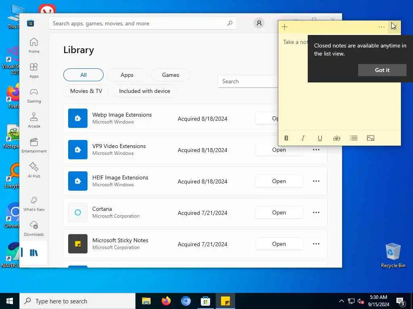Click Got it on the tooltip
Image resolution: width=413 pixels, height=309 pixels.
point(382,70)
